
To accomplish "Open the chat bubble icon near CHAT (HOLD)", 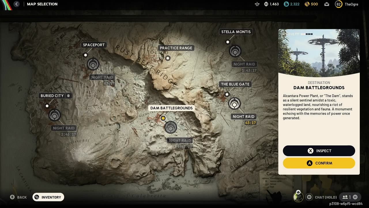I will tap(309, 197).
